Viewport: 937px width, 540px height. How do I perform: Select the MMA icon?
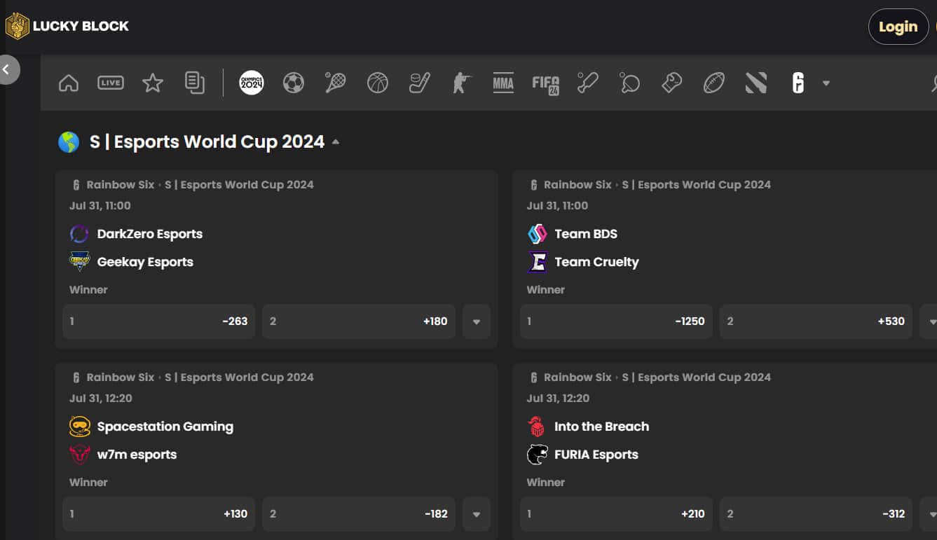pos(503,83)
